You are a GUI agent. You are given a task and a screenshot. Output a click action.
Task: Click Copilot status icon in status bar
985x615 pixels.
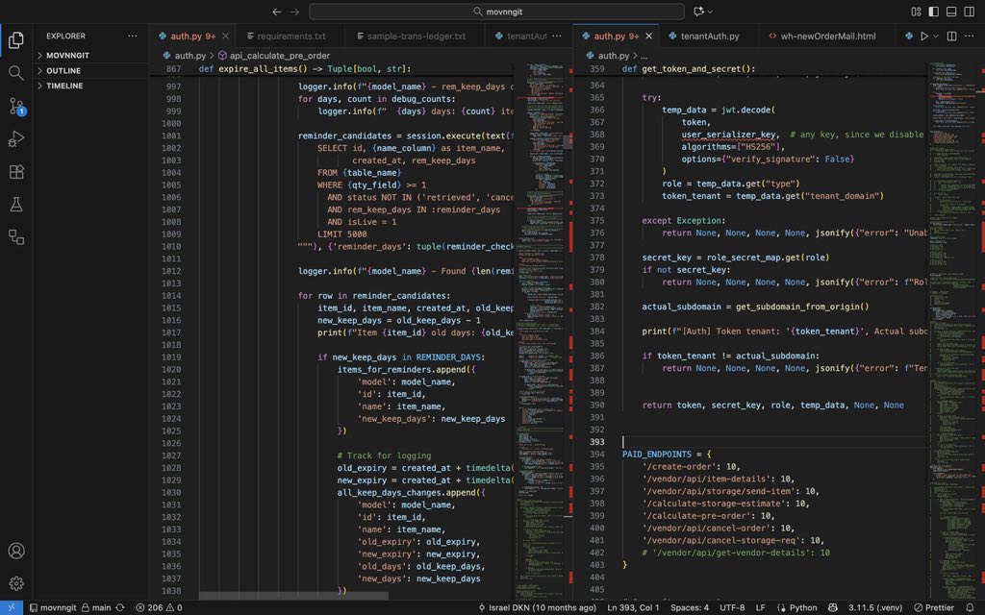[x=832, y=607]
